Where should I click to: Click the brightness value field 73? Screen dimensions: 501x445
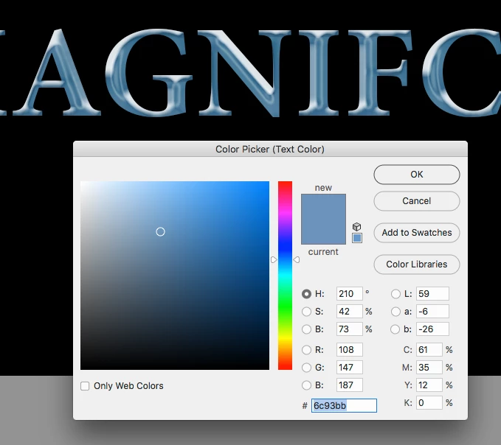pyautogui.click(x=350, y=329)
